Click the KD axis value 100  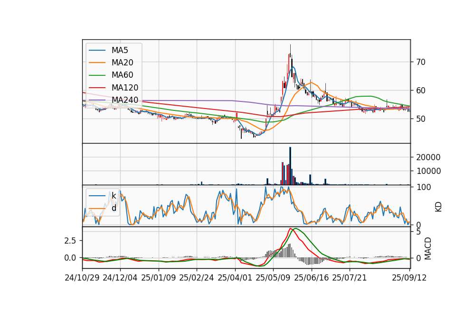pyautogui.click(x=423, y=187)
